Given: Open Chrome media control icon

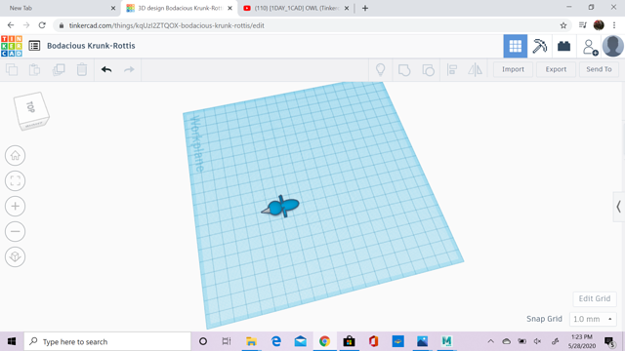Looking at the screenshot, I should [x=583, y=25].
